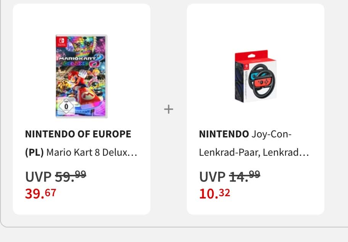Select the Joy-Con wheel product card background
Image resolution: width=348 pixels, height=242 pixels.
pos(256,109)
